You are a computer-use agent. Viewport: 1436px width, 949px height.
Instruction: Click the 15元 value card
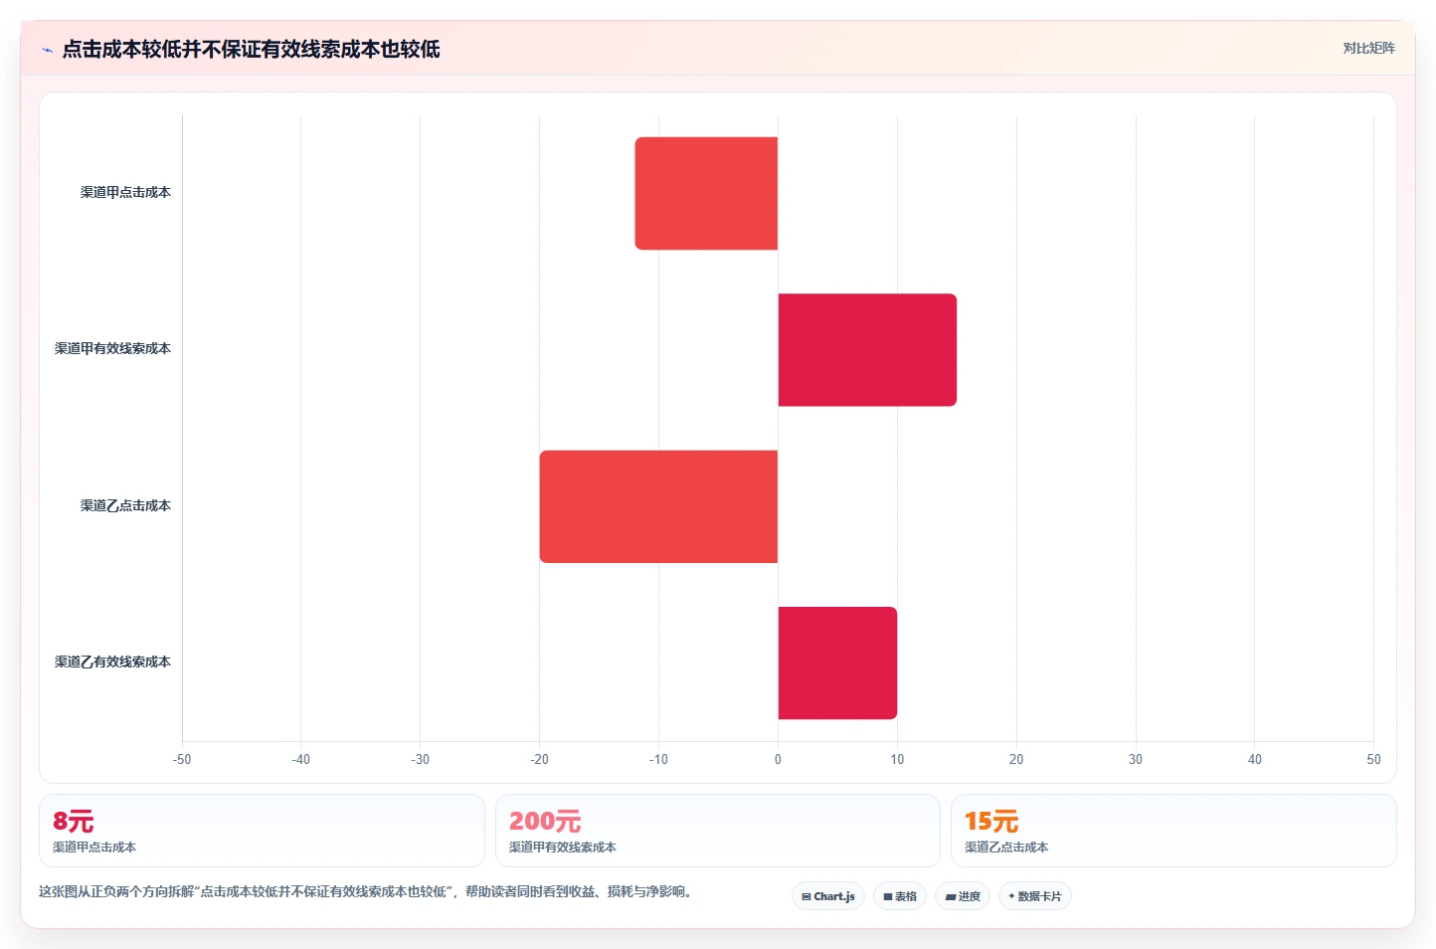click(1173, 831)
